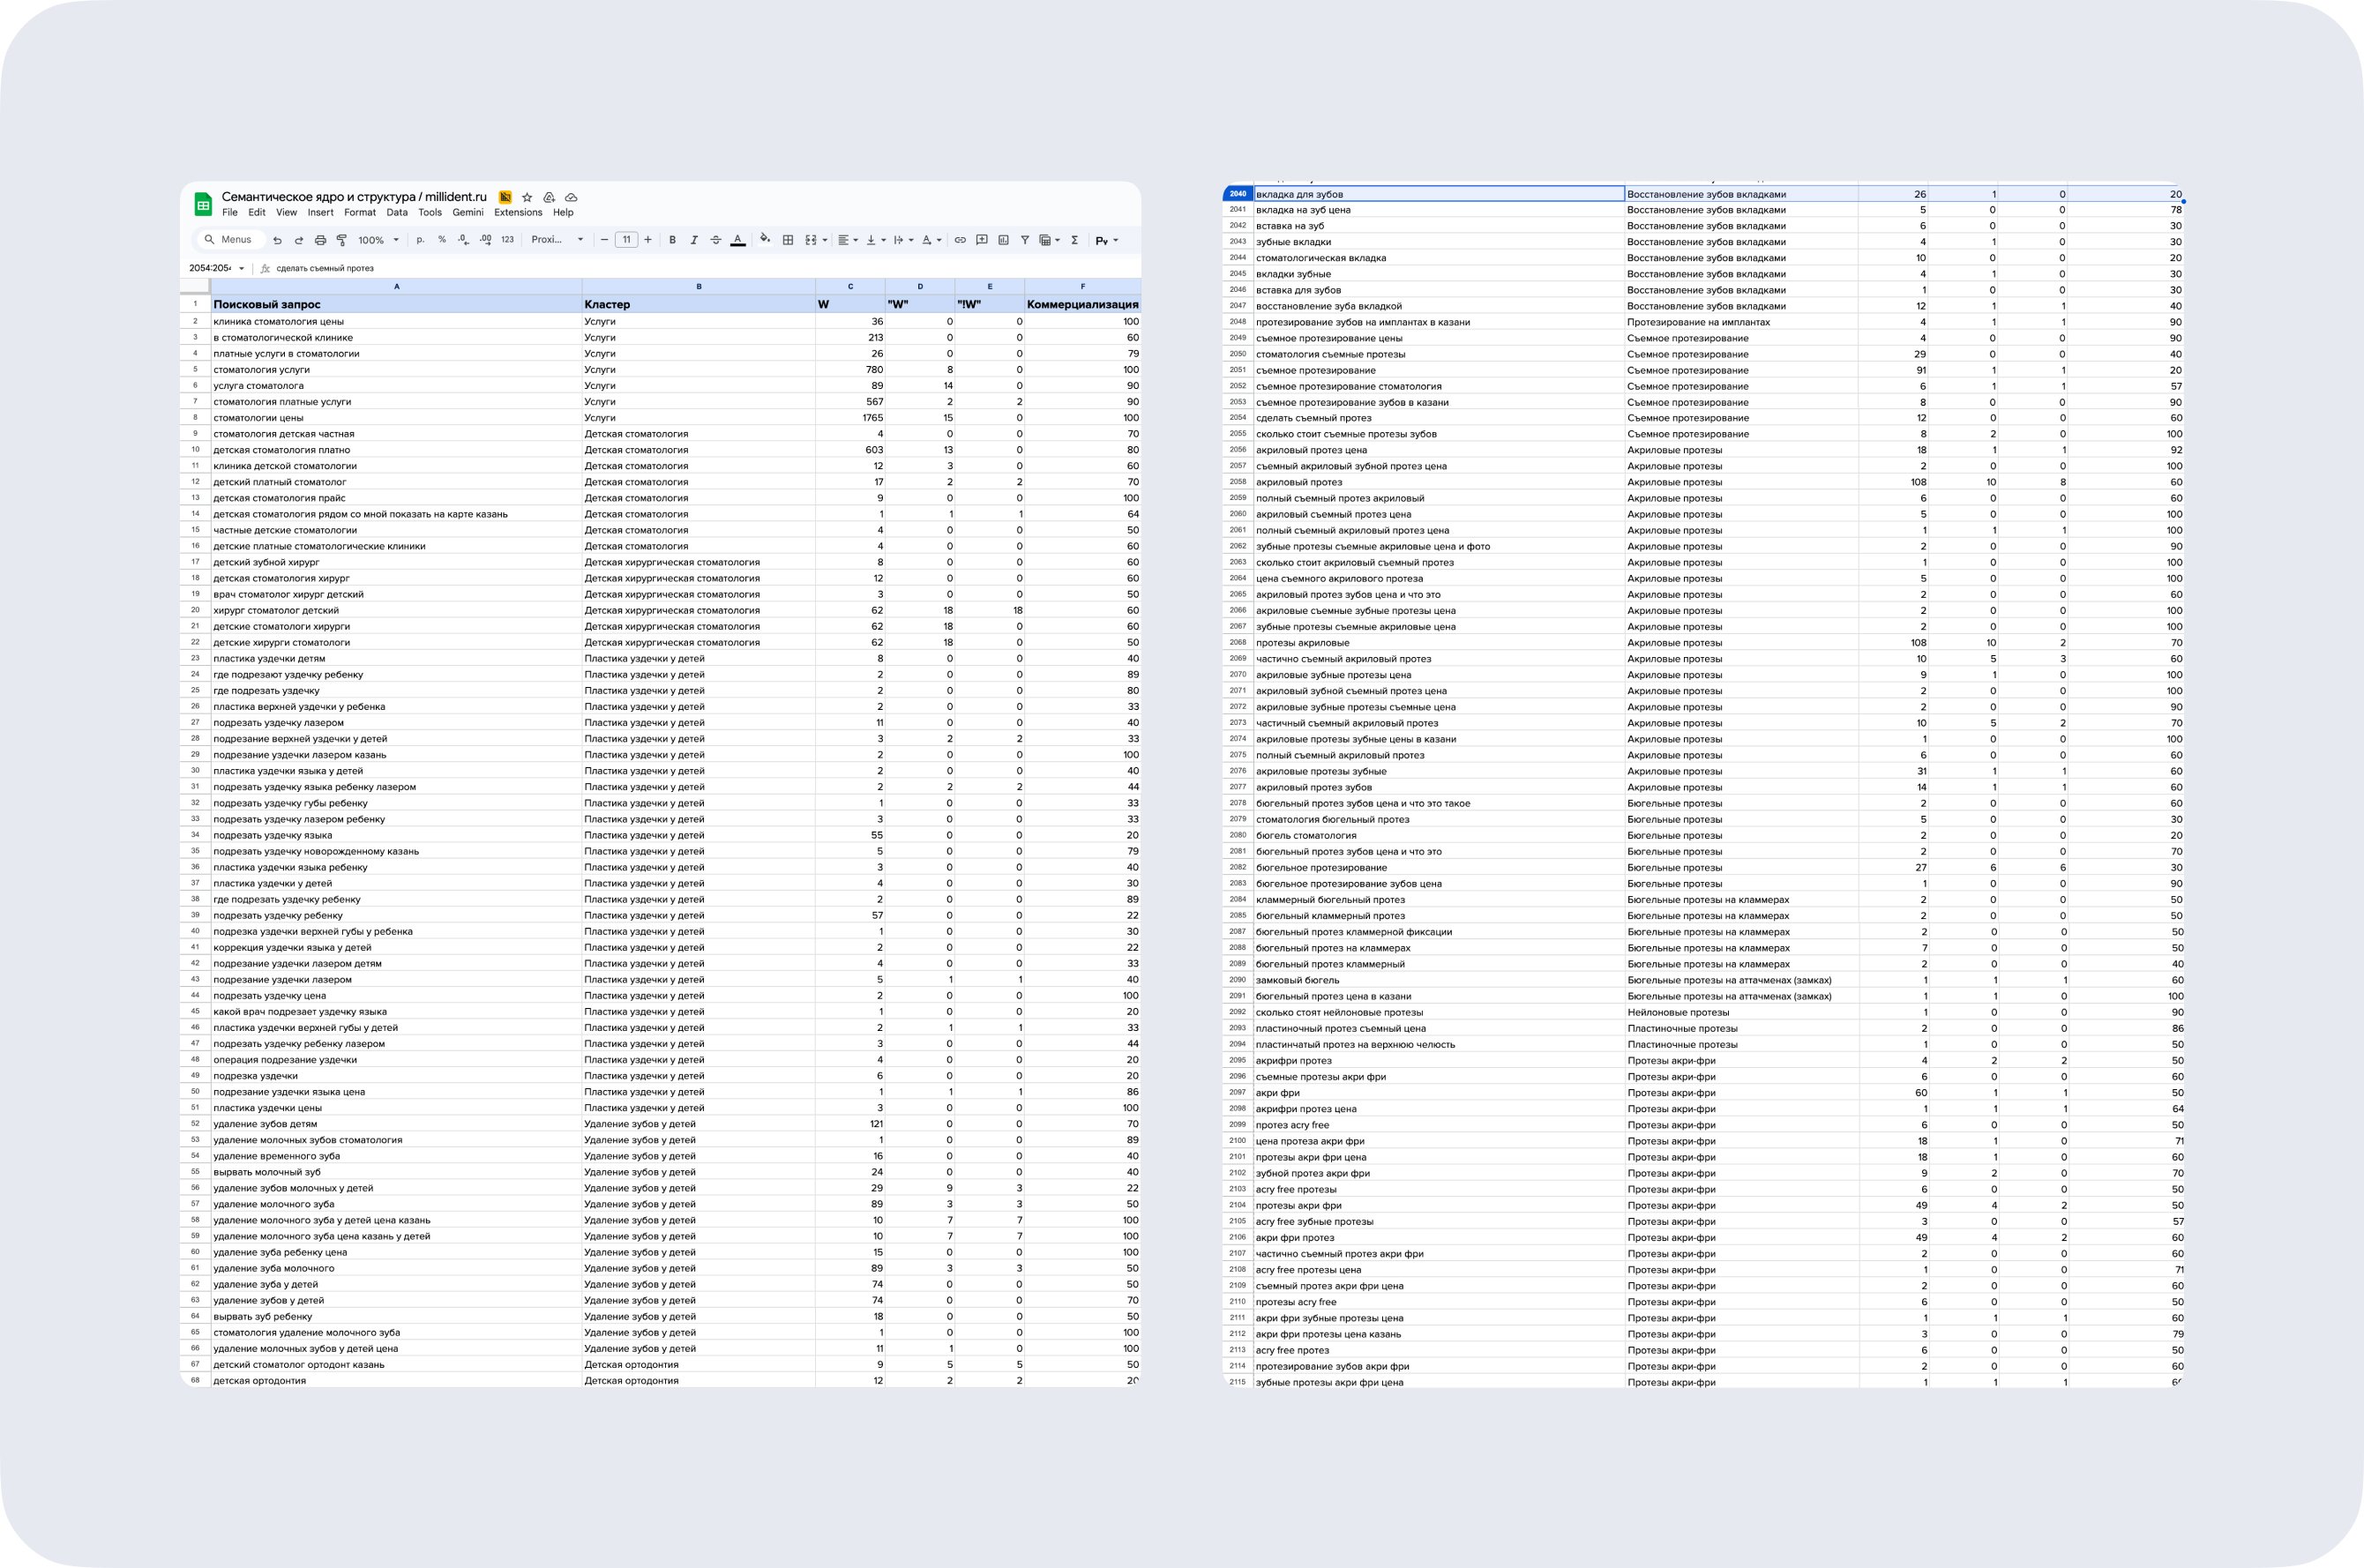Click the create filter icon
Screen dimensions: 2364x1568
coord(1024,240)
